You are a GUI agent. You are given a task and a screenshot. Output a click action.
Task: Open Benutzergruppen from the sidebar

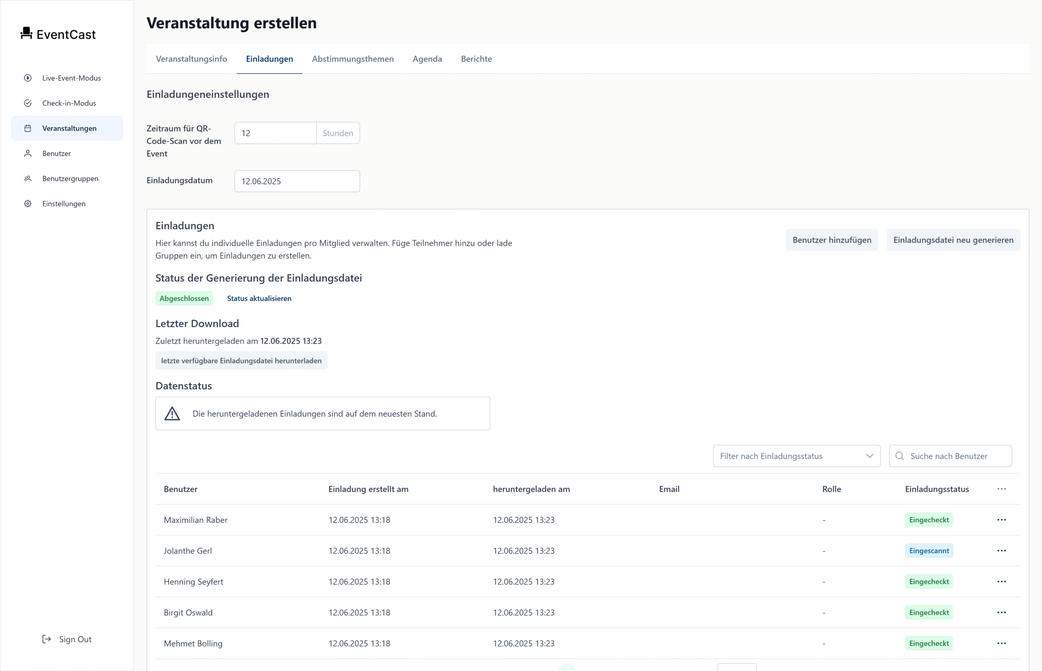[x=70, y=179]
